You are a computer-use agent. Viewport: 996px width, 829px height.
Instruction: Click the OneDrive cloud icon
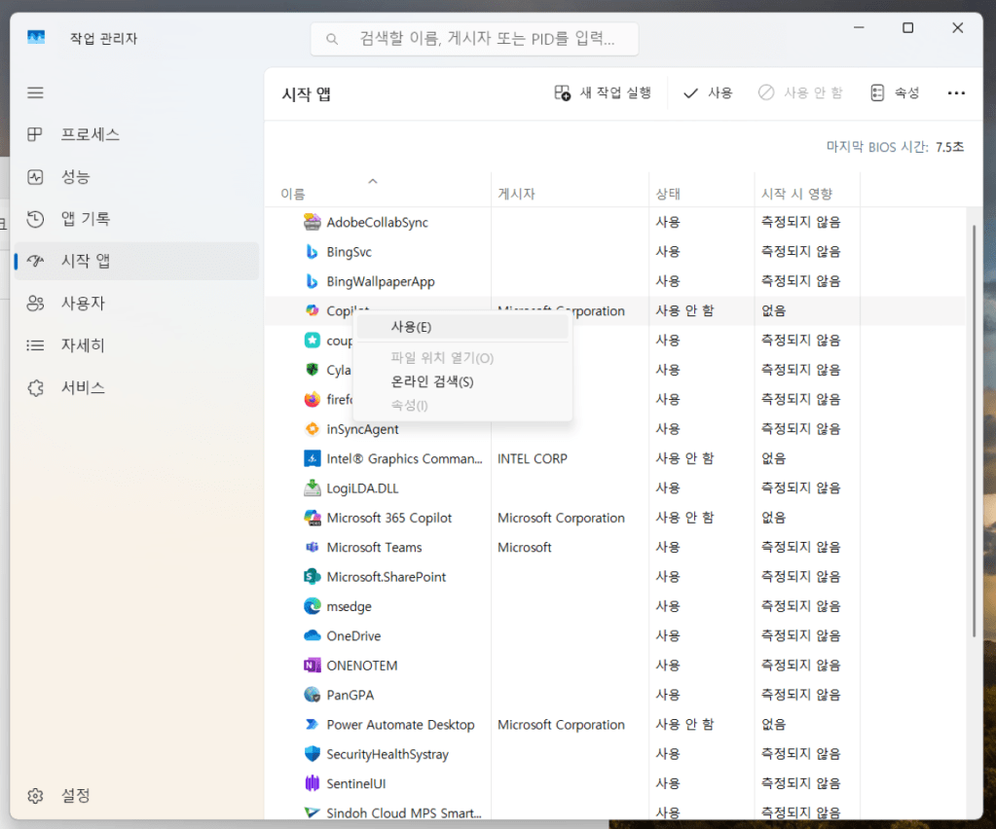pos(312,636)
